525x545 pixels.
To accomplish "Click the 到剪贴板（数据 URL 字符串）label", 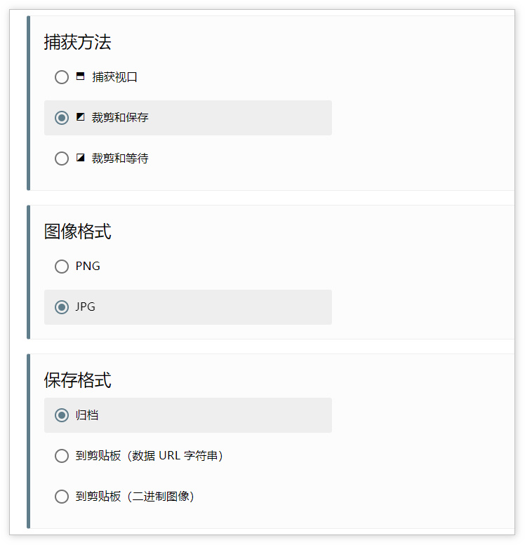I will (x=149, y=456).
